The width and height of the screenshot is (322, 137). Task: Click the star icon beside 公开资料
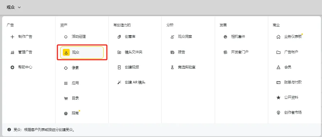click(278, 97)
